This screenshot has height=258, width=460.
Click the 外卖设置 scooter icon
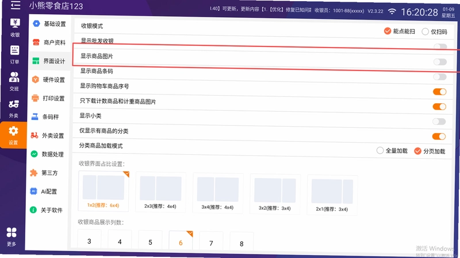click(x=34, y=135)
